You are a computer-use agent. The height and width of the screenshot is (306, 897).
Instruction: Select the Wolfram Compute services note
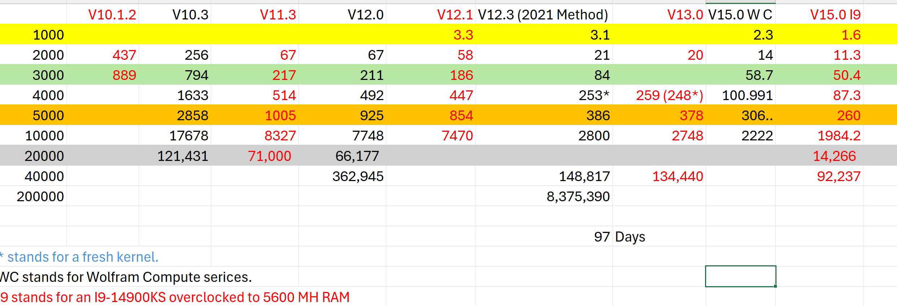126,277
